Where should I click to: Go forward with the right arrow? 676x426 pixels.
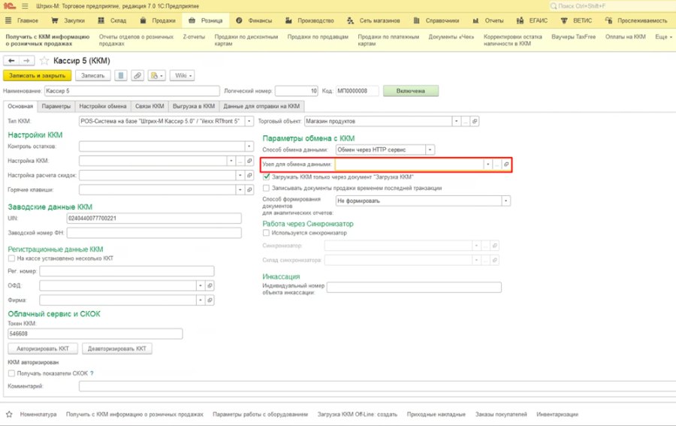coord(27,61)
